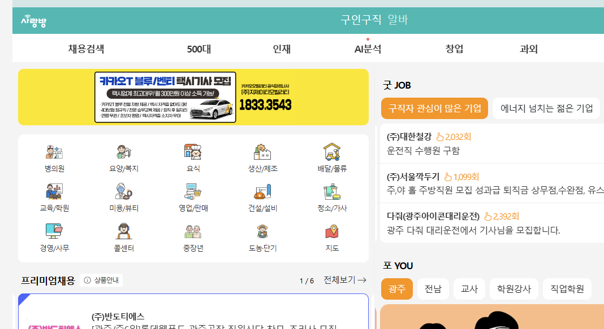Open the 과외 menu item
Viewport: 604px width, 329px height.
pyautogui.click(x=528, y=49)
